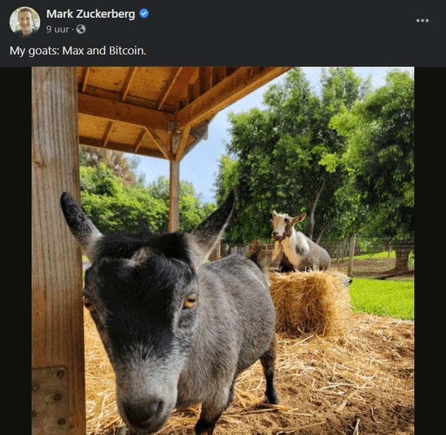Click the green trees in the photo
Viewport: 446px width, 435px height.
coord(321,159)
